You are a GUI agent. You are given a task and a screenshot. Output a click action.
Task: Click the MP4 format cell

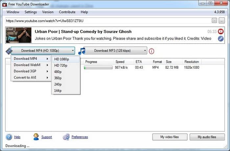155,68
